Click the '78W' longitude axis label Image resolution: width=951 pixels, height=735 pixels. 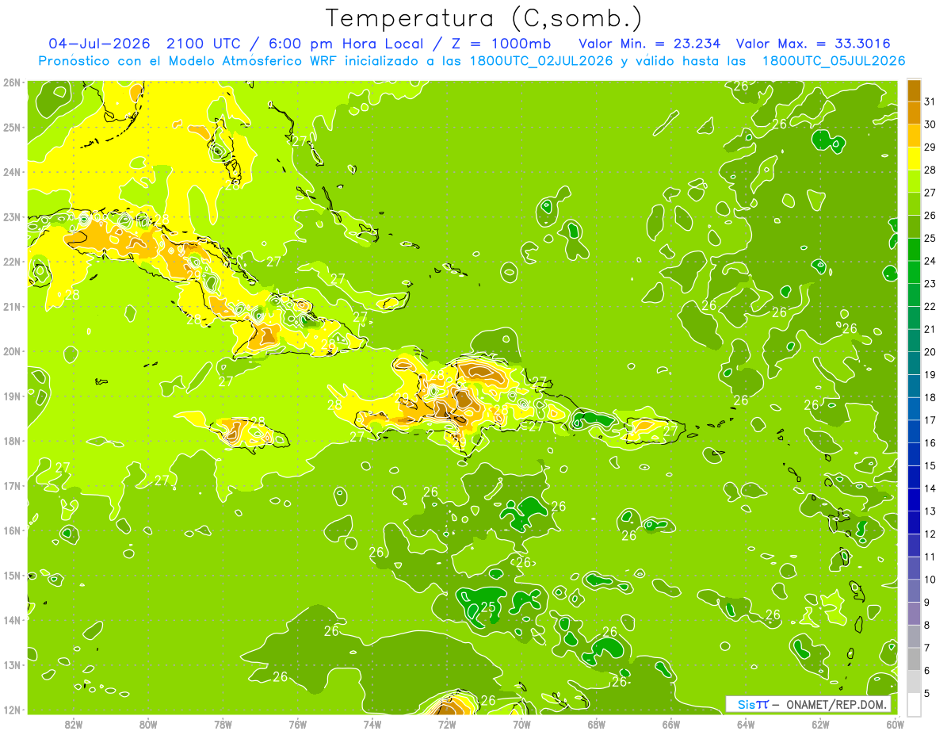coord(223,723)
